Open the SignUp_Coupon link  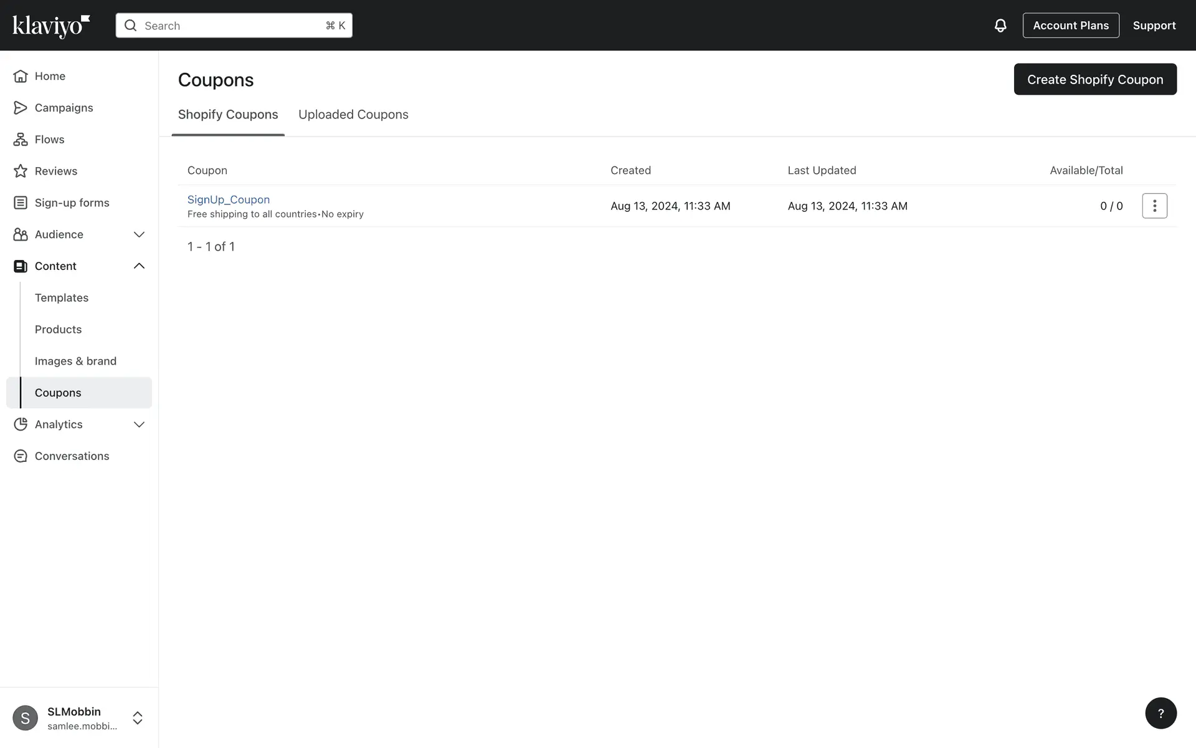point(229,199)
